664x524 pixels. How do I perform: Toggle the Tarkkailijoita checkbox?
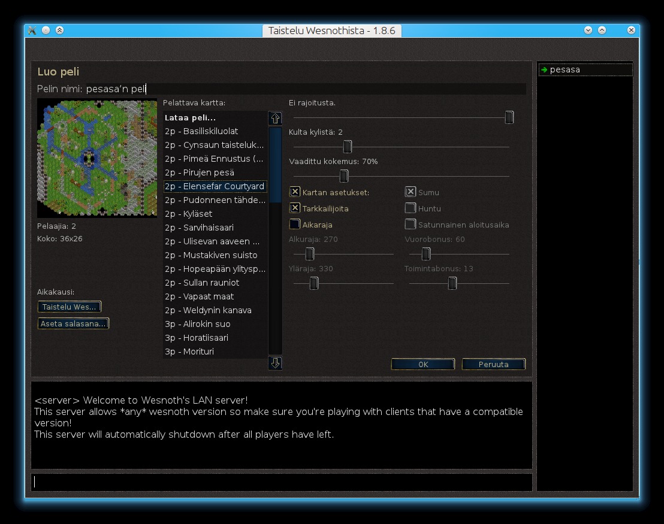(295, 208)
